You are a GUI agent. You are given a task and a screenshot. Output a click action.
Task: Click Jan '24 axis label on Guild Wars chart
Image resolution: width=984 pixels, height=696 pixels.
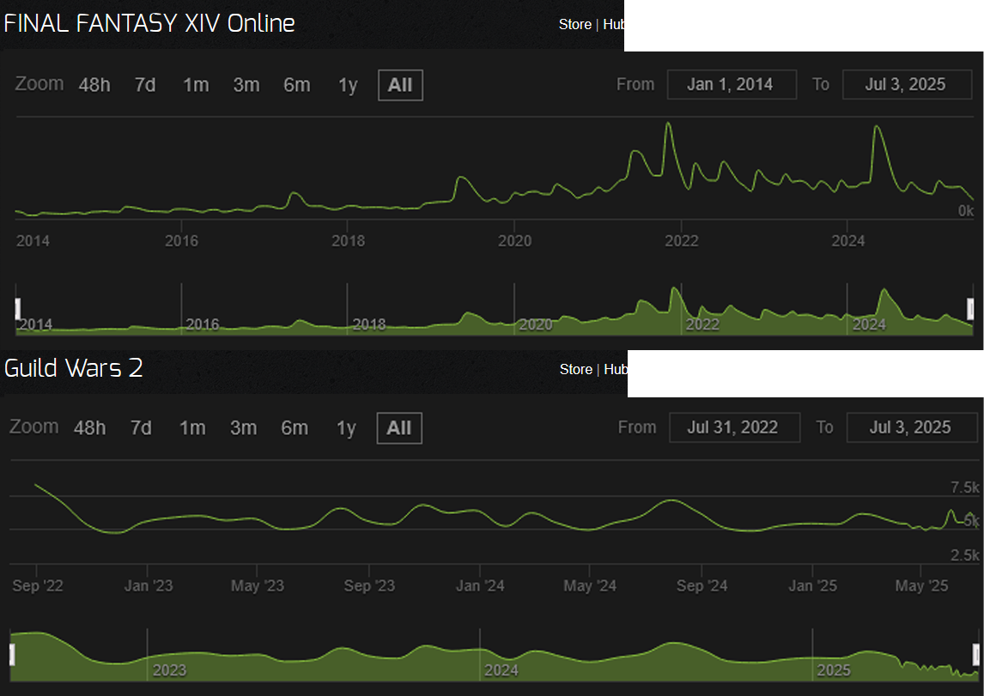coord(480,585)
